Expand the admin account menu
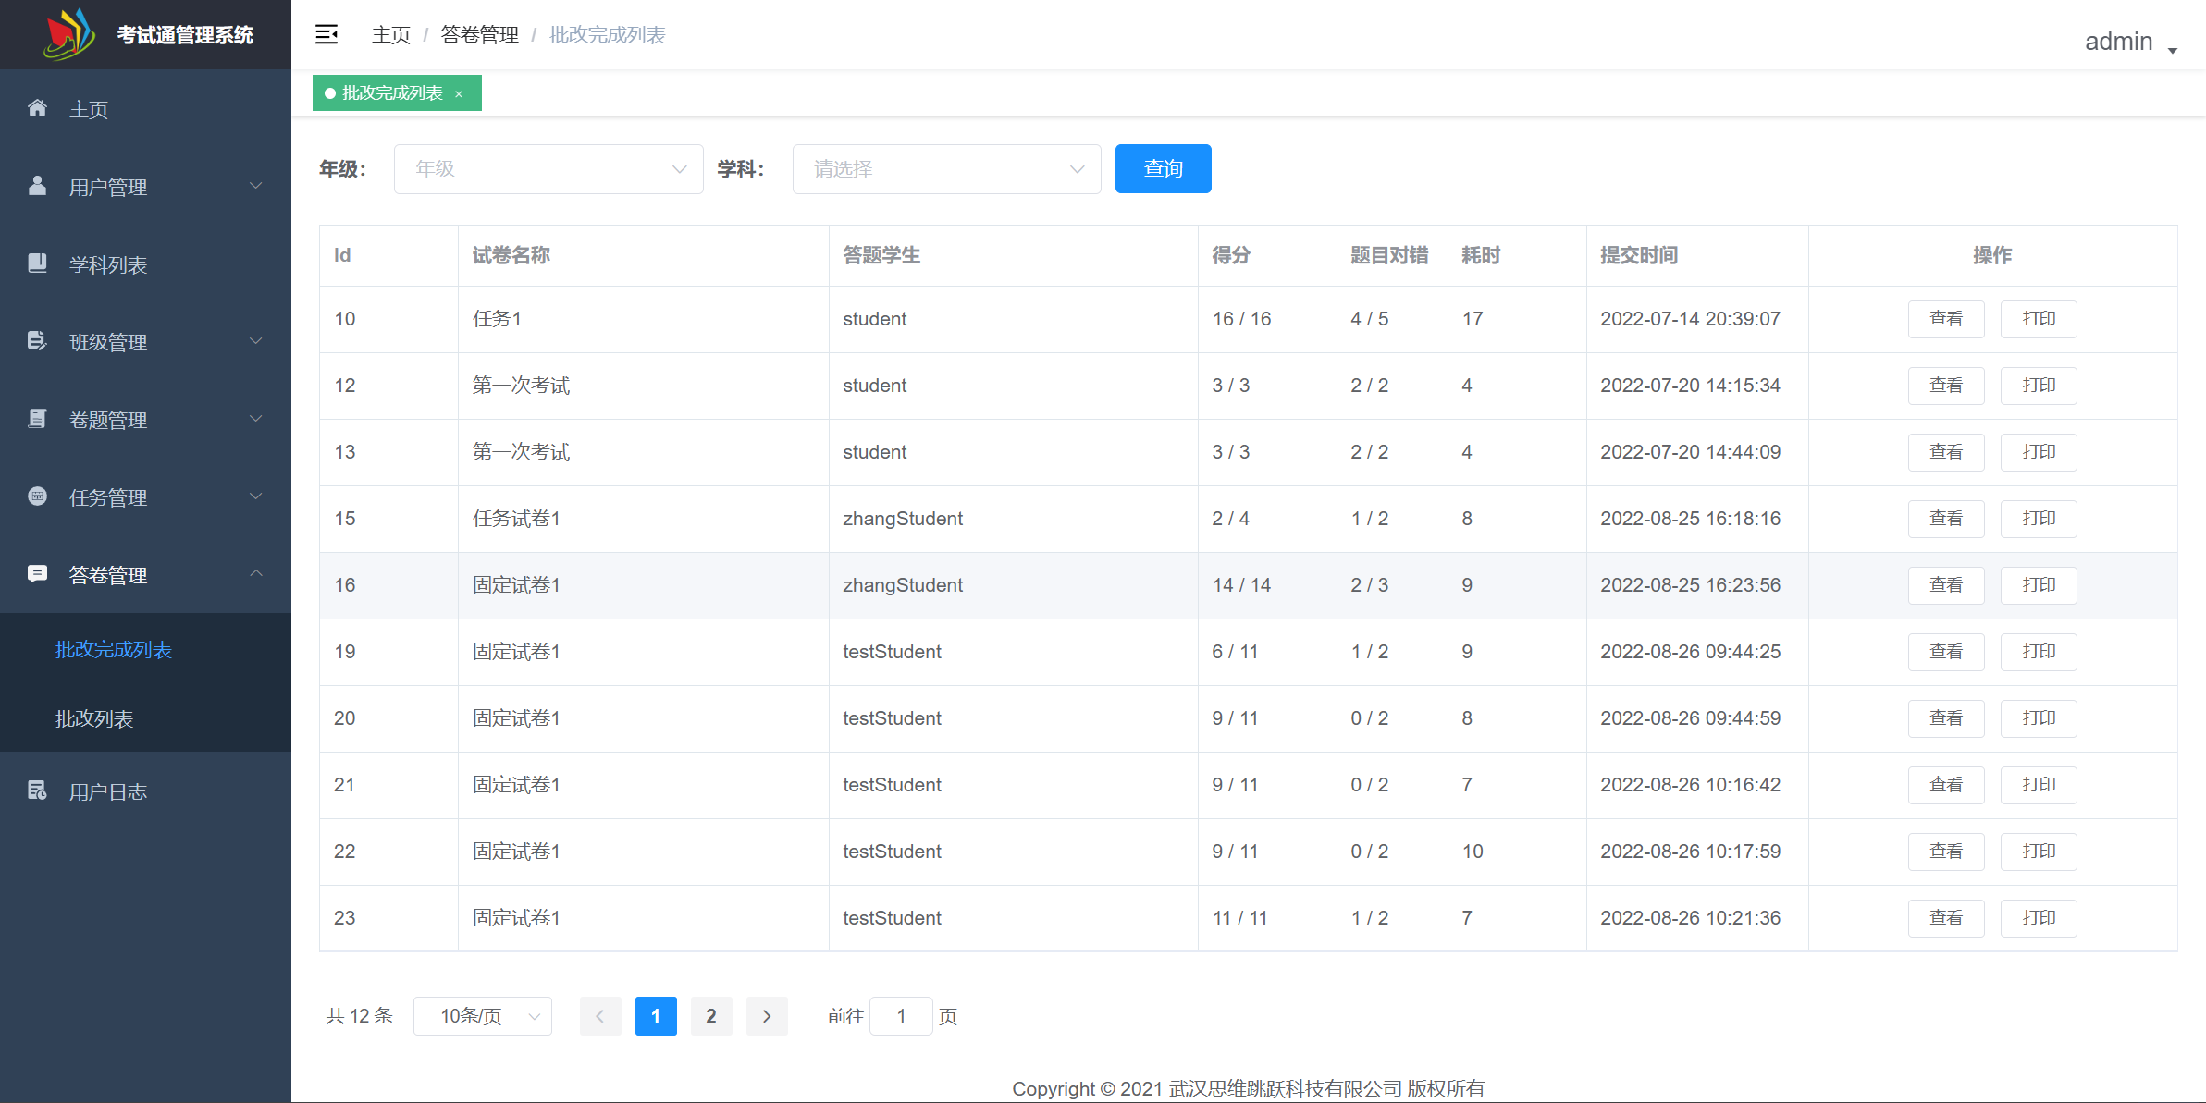This screenshot has height=1103, width=2206. [x=2127, y=41]
